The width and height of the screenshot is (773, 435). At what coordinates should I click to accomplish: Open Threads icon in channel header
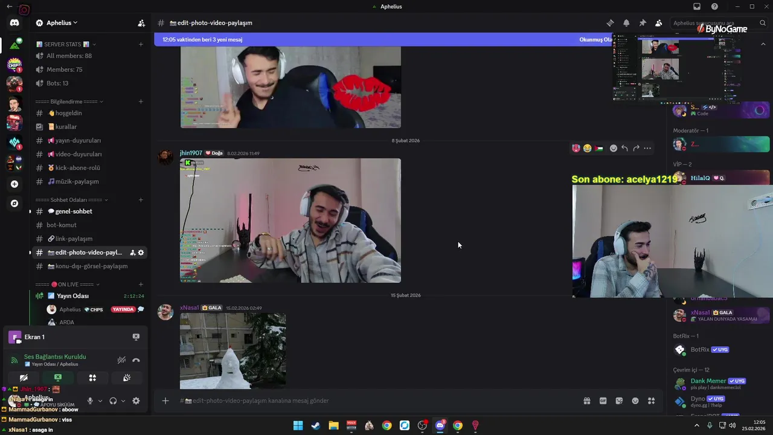click(x=610, y=23)
